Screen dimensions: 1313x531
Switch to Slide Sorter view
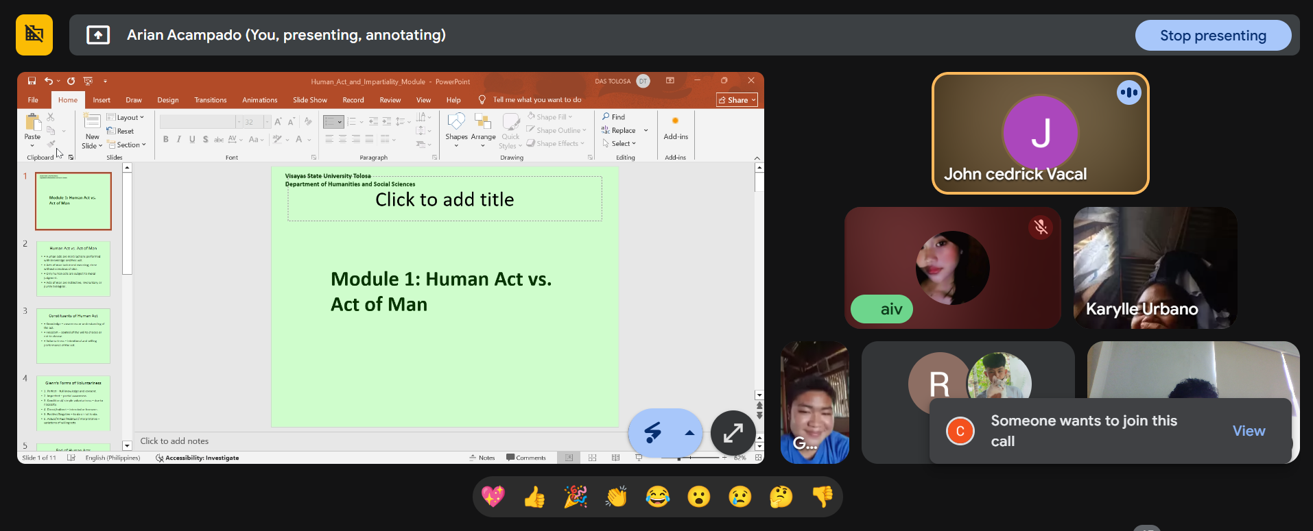tap(592, 458)
